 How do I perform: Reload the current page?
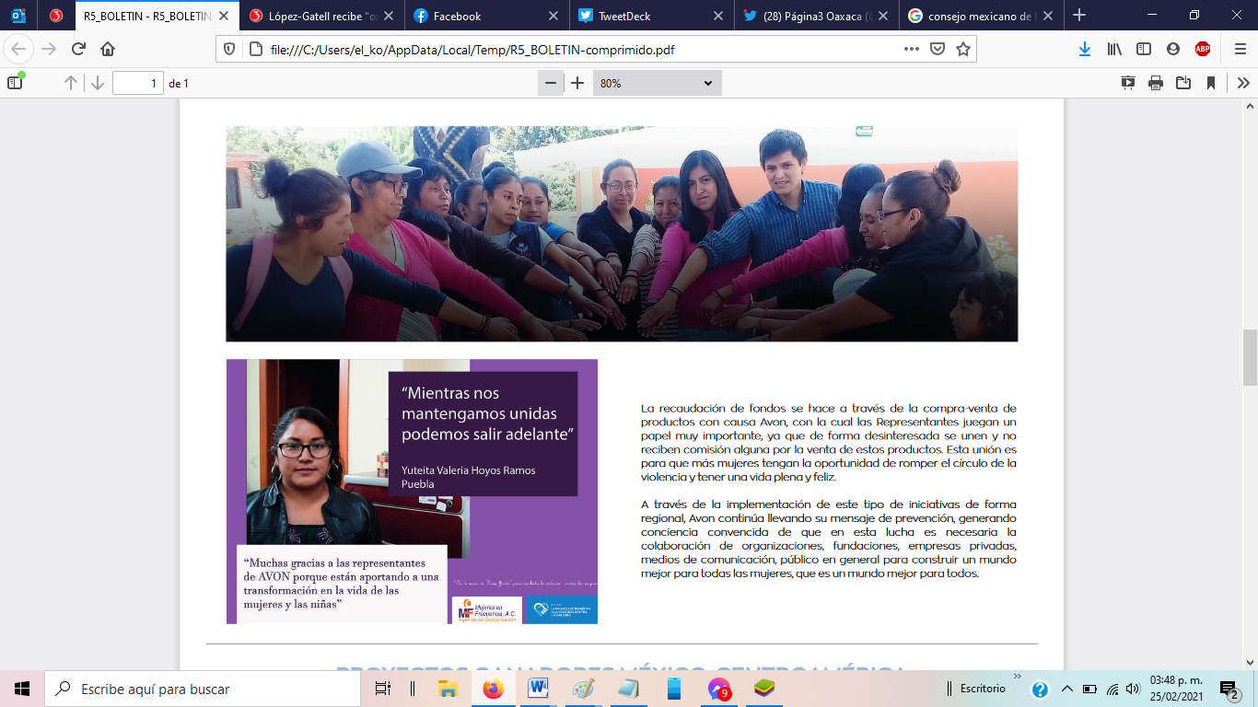click(x=78, y=49)
